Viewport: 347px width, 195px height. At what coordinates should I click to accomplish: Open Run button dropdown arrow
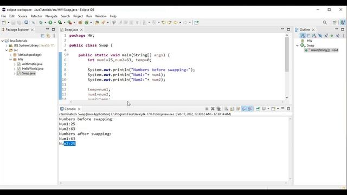55,23
